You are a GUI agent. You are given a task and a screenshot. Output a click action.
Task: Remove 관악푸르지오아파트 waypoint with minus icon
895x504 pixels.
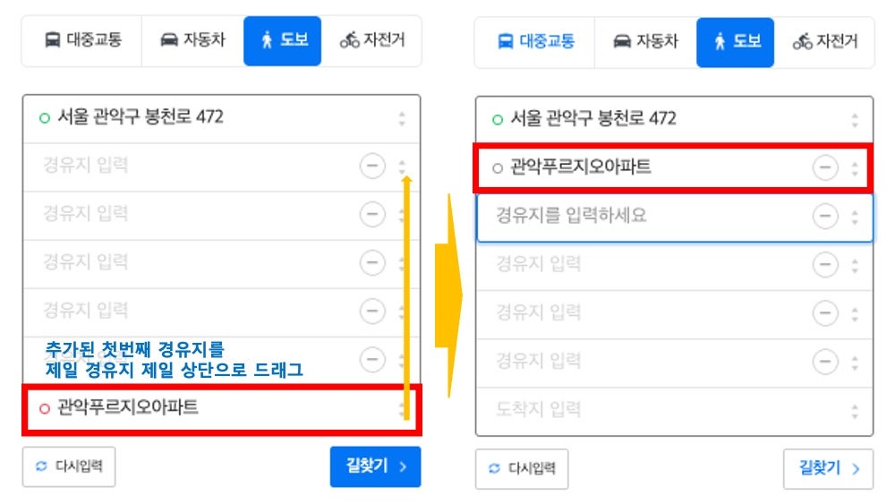point(825,167)
